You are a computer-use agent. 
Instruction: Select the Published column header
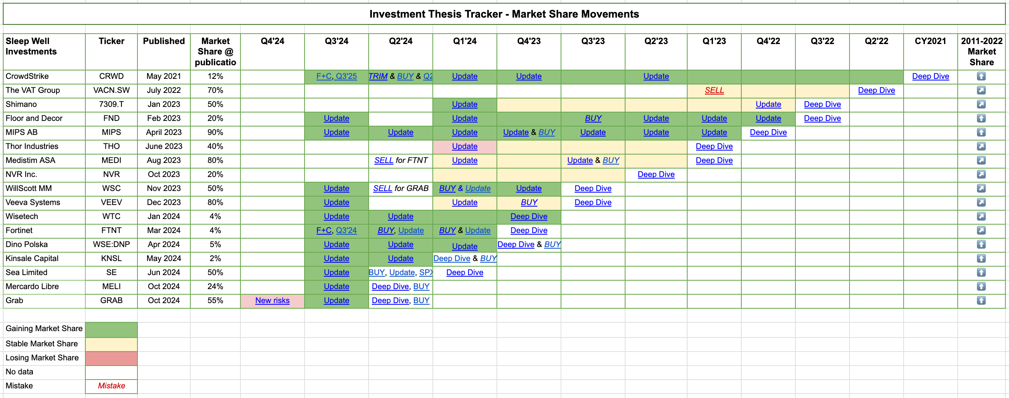coord(163,52)
